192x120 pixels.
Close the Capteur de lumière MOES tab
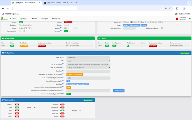(x=72, y=3)
